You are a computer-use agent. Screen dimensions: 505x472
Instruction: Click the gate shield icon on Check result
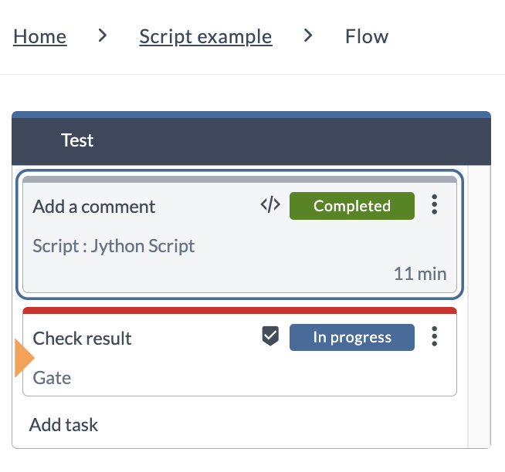tap(269, 337)
